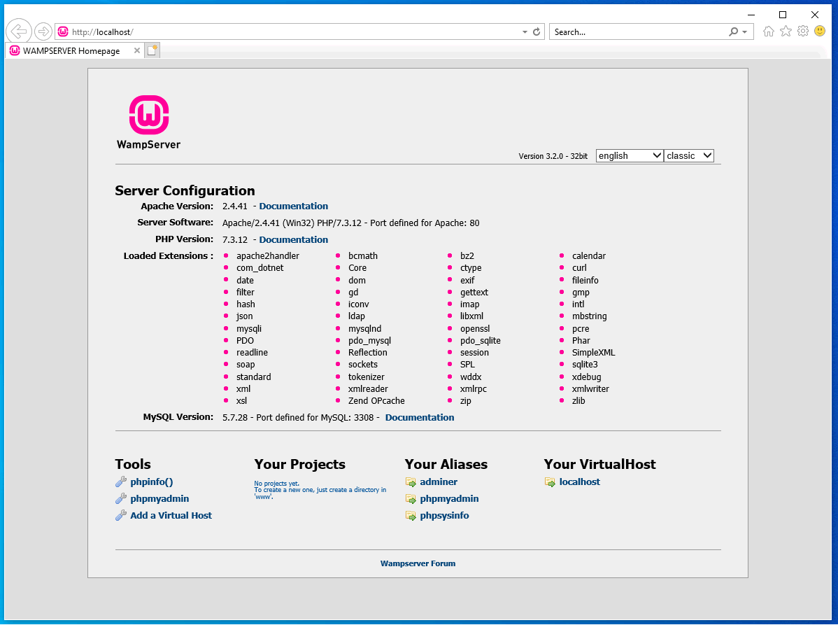Screen dimensions: 838x625
Task: Open Add a Virtual Host link
Action: 171,515
